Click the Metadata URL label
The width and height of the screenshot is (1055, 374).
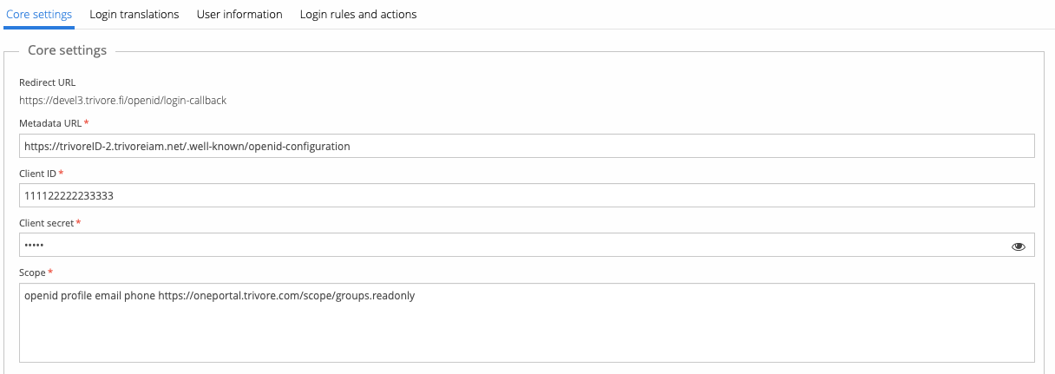(50, 123)
